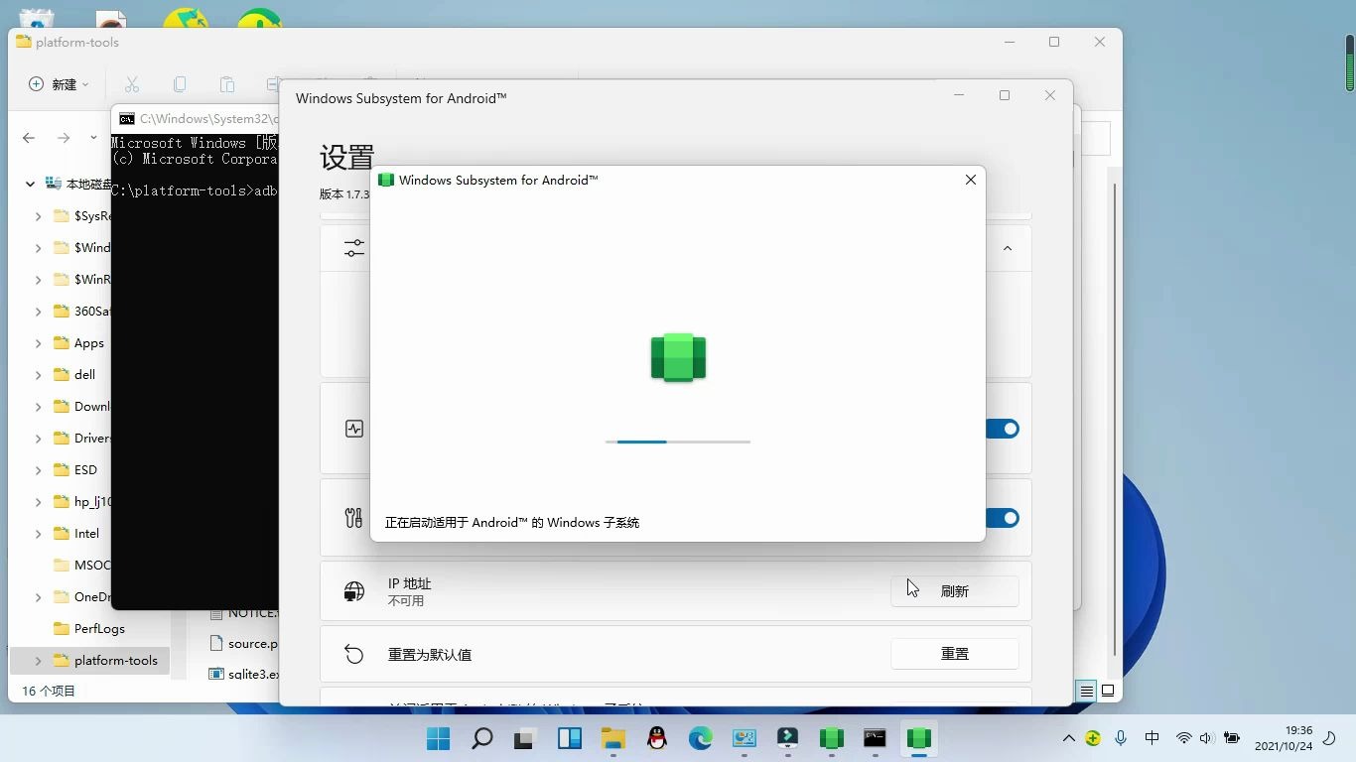Viewport: 1356px width, 762px height.
Task: Click the 重置 reset button
Action: 955,654
